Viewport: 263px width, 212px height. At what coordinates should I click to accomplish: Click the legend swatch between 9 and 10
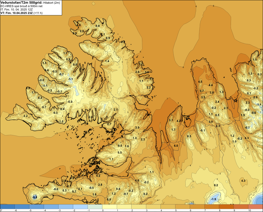(241, 207)
